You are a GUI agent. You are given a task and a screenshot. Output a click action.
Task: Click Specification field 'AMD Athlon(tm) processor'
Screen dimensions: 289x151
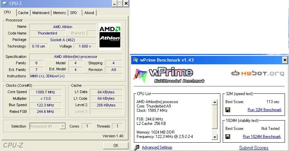pyautogui.click(x=76, y=57)
